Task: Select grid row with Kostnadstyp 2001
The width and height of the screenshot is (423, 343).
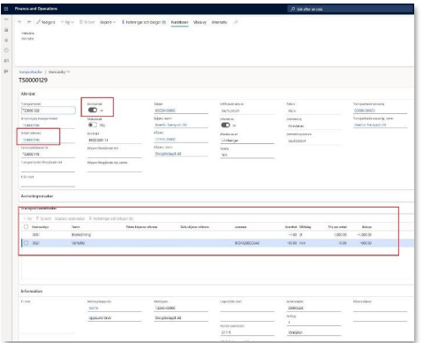Action: [216, 235]
